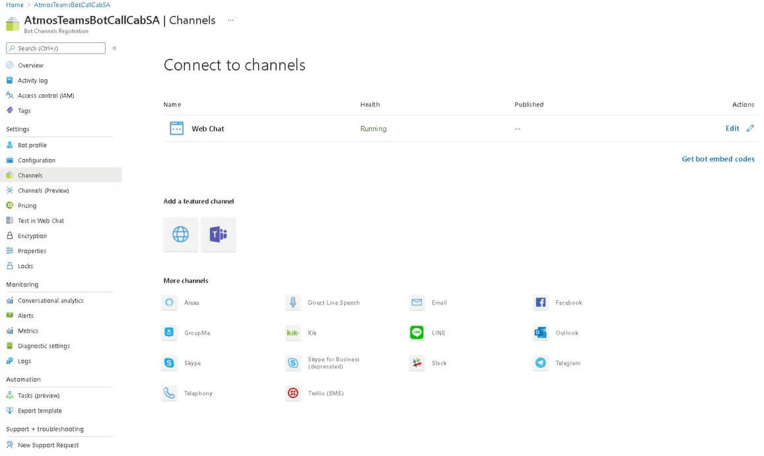Open the Web Chat channel row
Viewport: 764px width, 456px height.
pos(208,129)
